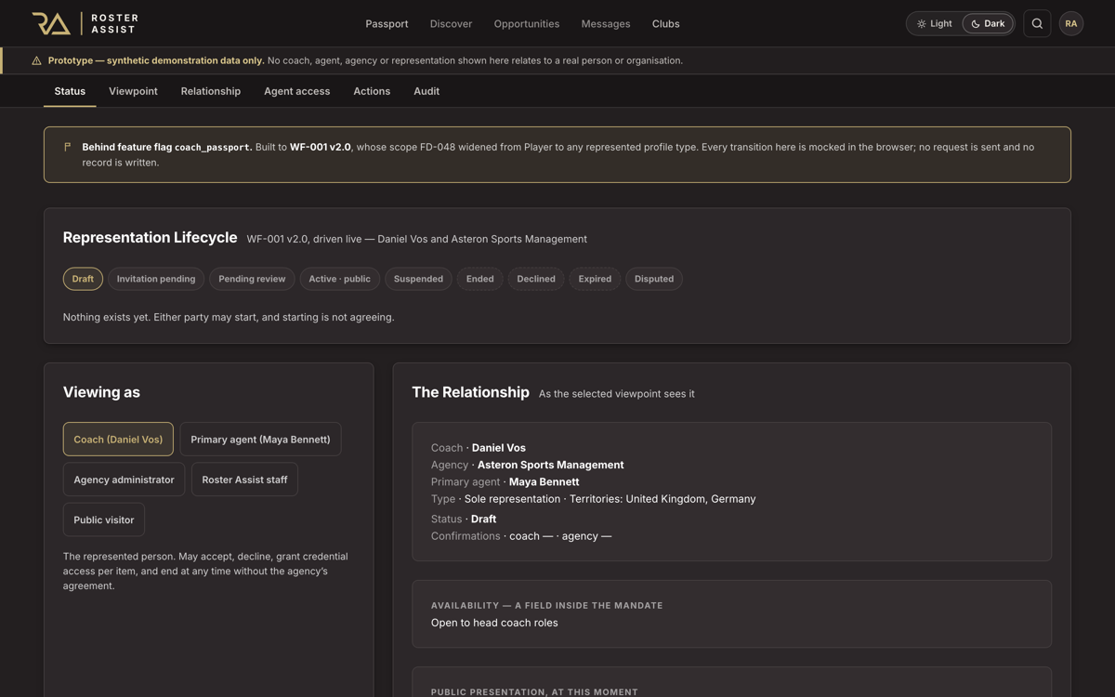The image size is (1115, 697).
Task: Click primary agent name 'Maya Bennett' in relationship
Action: tap(544, 481)
